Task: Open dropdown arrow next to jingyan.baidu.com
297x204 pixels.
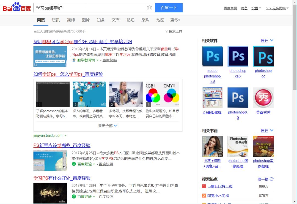Action: click(65, 135)
